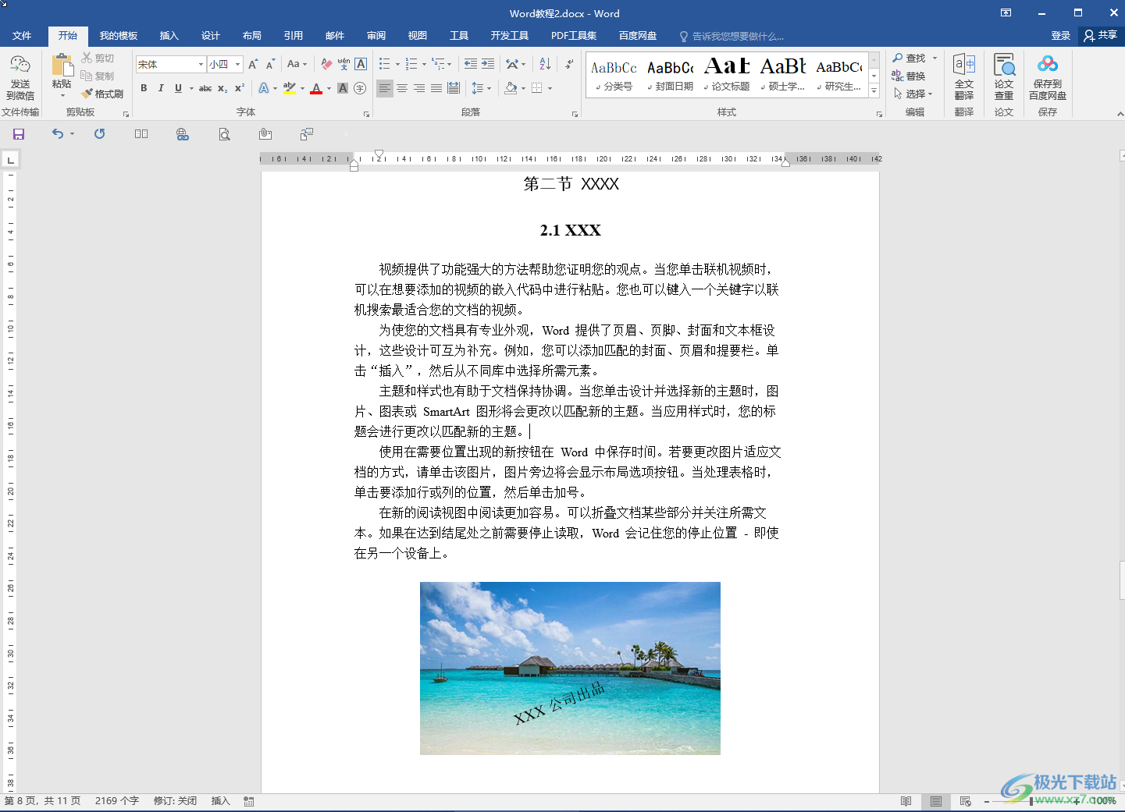Toggle italic formatting
Image resolution: width=1125 pixels, height=812 pixels.
click(x=161, y=88)
